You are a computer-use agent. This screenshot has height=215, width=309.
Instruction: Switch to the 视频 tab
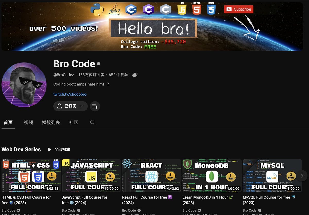pyautogui.click(x=28, y=122)
